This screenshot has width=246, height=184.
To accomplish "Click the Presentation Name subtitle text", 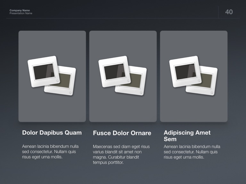I will [x=21, y=13].
